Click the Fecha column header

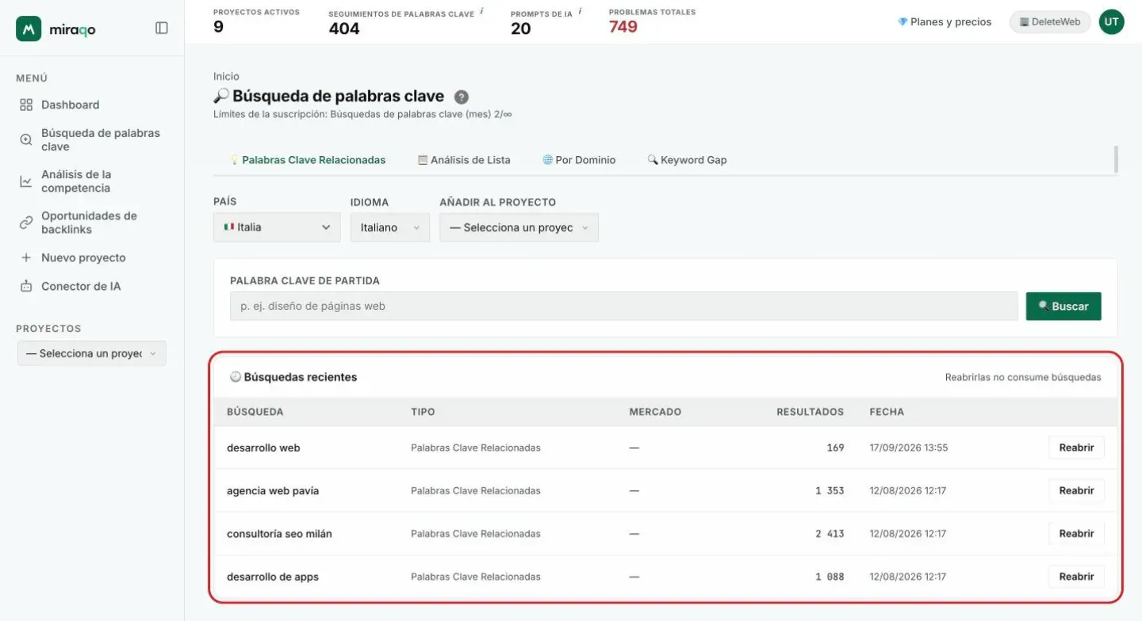tap(887, 412)
